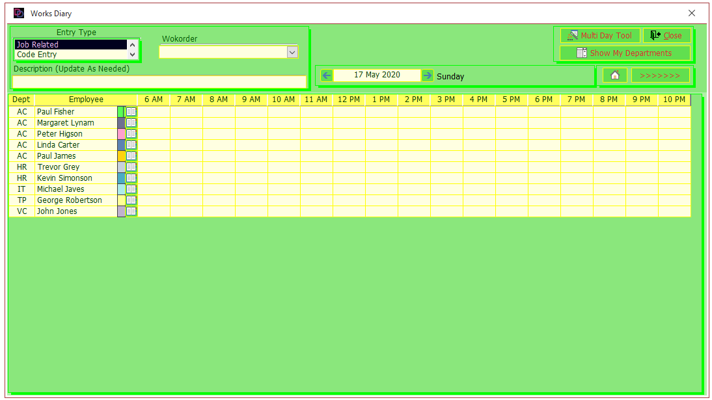Viewport: 712px width, 400px height.
Task: Select Job Related entry type
Action: pyautogui.click(x=71, y=44)
